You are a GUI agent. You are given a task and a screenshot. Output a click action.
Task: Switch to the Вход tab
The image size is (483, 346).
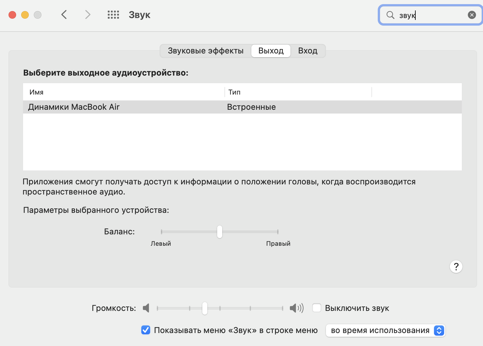click(x=308, y=51)
